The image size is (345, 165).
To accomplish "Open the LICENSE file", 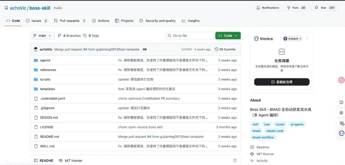I will [x=47, y=127].
